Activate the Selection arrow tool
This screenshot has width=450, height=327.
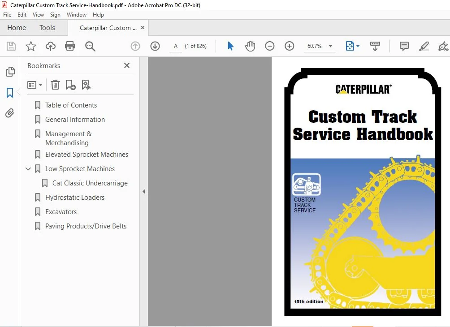(x=230, y=46)
